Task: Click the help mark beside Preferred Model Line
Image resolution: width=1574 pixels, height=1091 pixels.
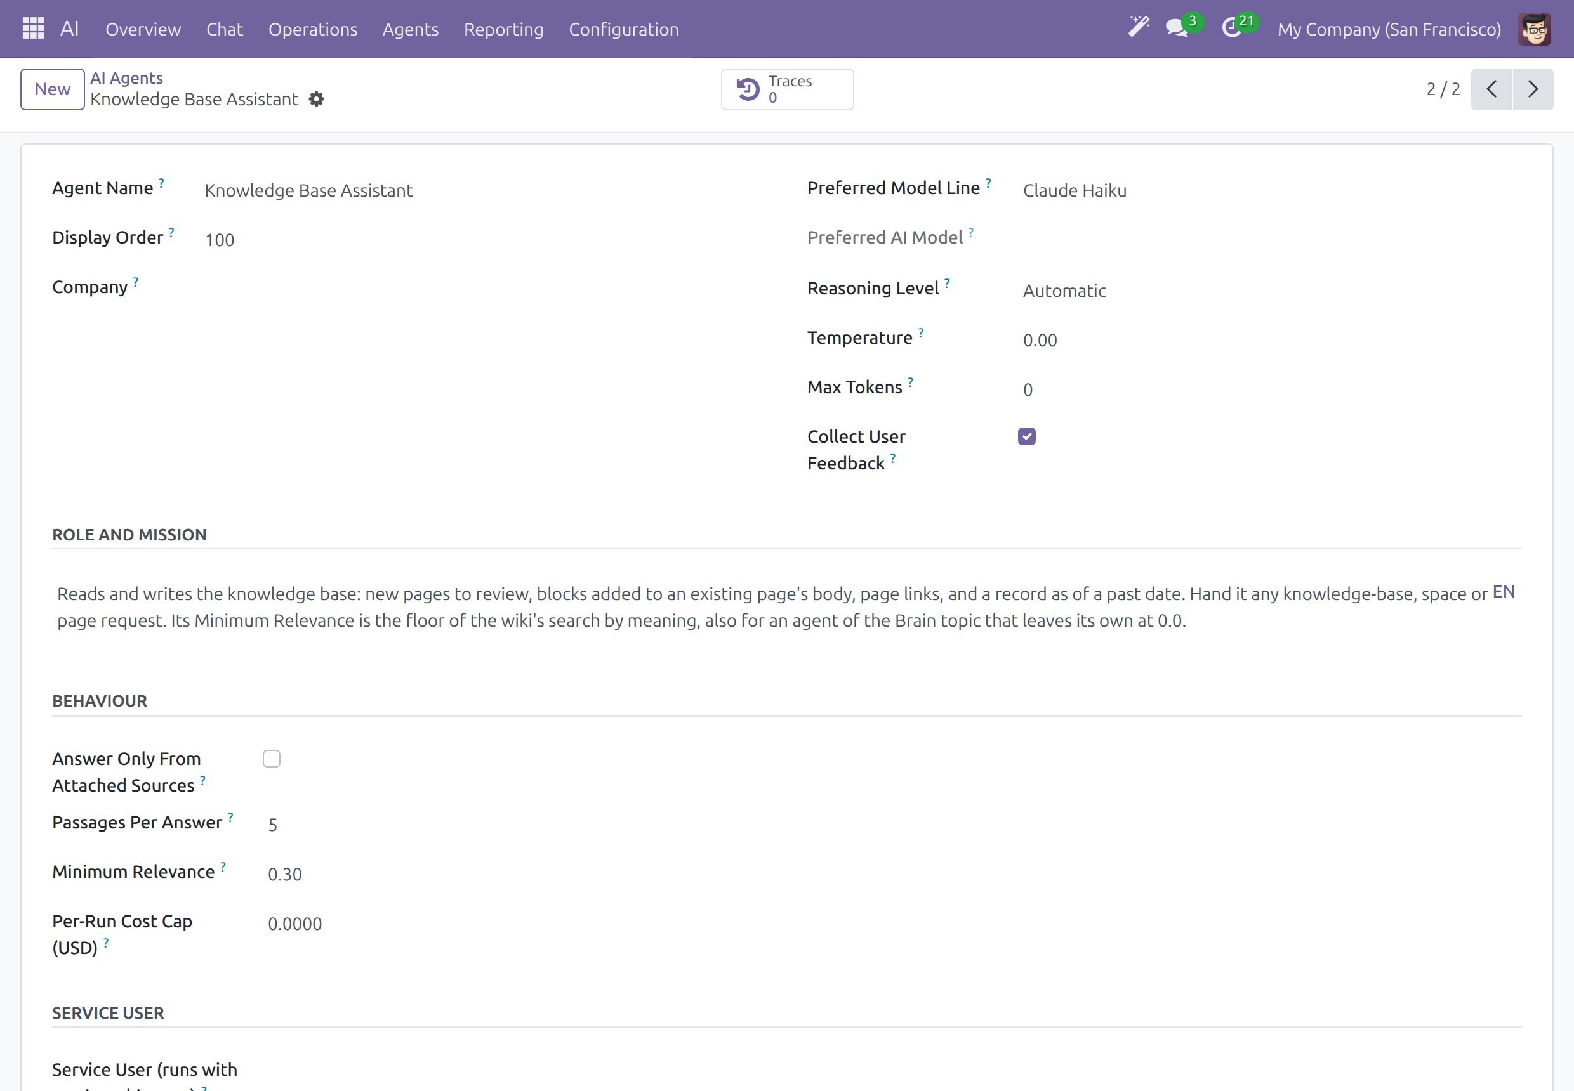Action: point(988,183)
